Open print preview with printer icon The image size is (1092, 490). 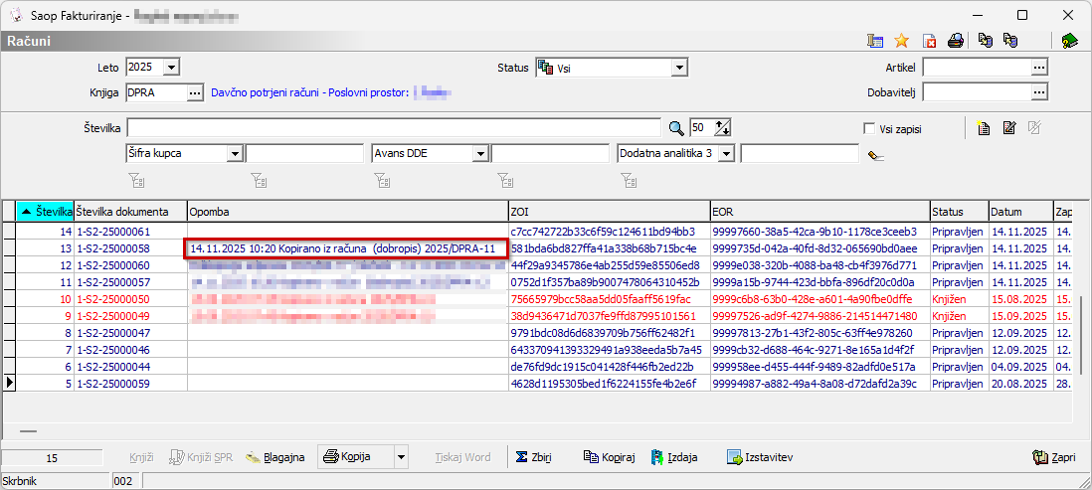[x=956, y=41]
